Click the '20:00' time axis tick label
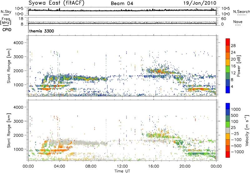The image size is (250, 173). coord(185,166)
